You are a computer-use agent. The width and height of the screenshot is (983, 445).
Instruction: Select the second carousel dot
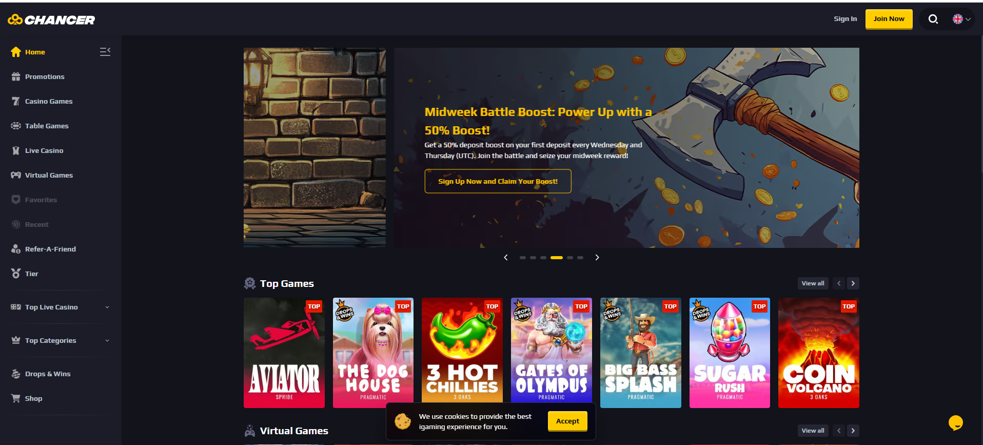coord(533,258)
